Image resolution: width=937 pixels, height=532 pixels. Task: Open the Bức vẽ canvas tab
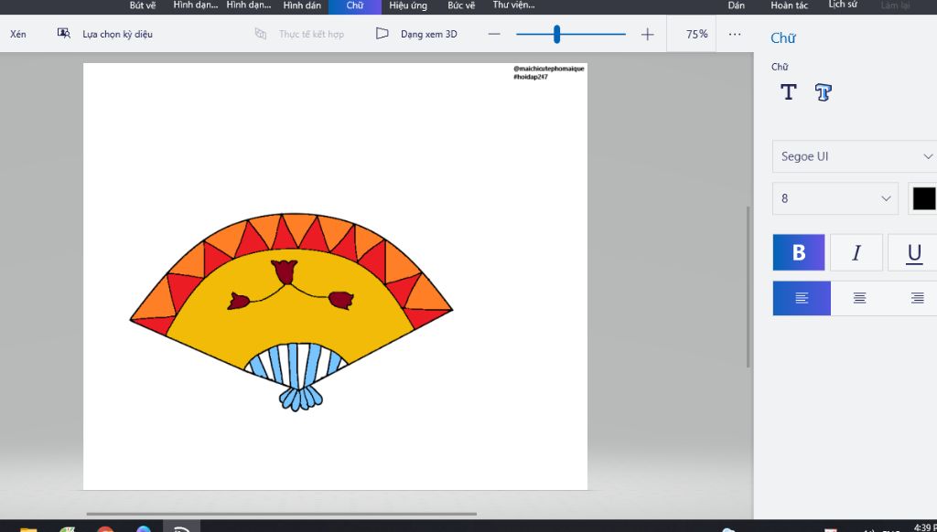pos(461,5)
